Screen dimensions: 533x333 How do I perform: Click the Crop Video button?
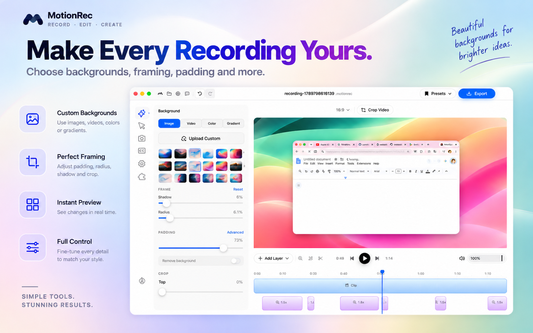click(x=375, y=110)
